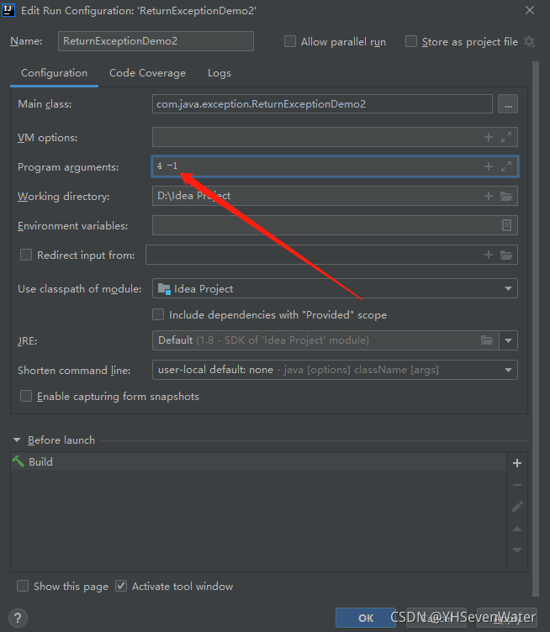Image resolution: width=550 pixels, height=632 pixels.
Task: Open the Store as project file settings gear
Action: click(x=529, y=41)
